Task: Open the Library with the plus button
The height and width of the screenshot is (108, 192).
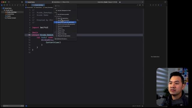Action: (x=142, y=2)
